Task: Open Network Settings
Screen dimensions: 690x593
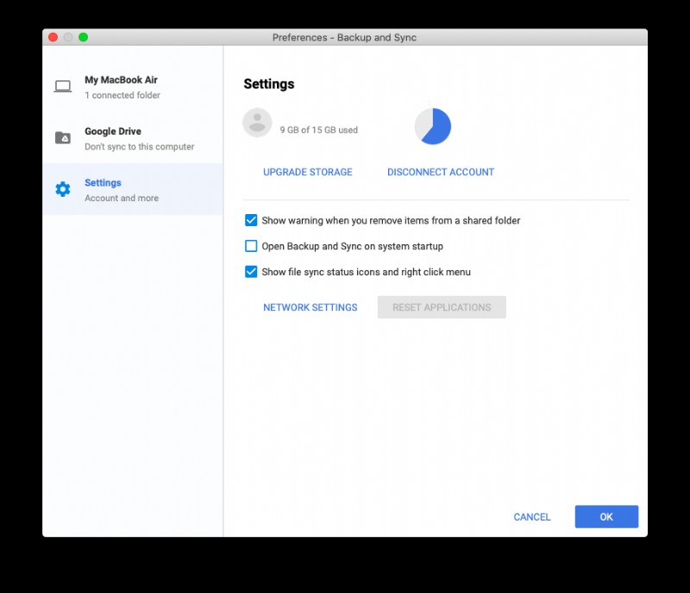Action: point(310,307)
